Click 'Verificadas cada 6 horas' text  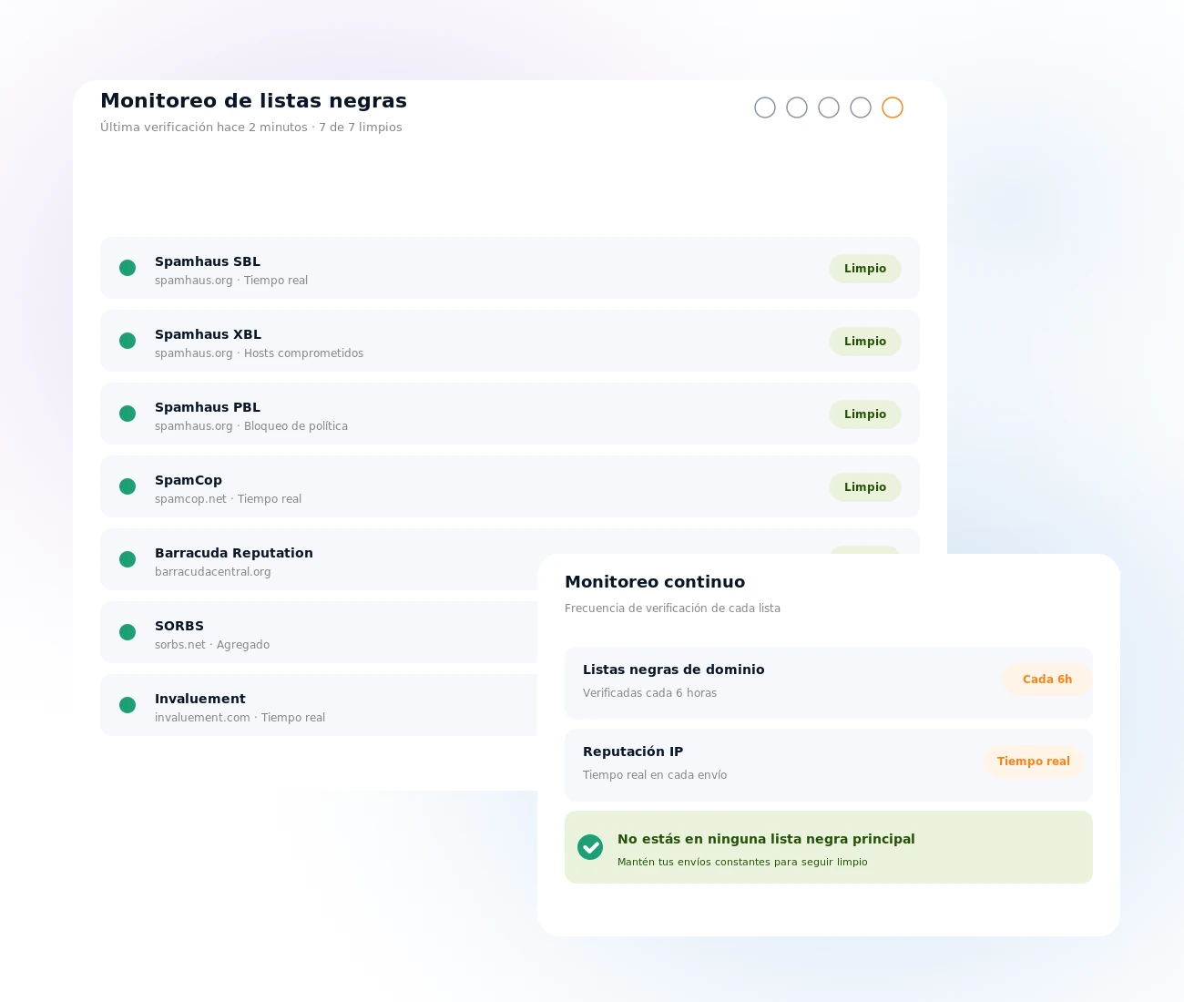(x=649, y=693)
